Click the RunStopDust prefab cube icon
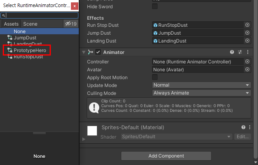Viewport: 258px width, 165px height. pyautogui.click(x=155, y=25)
